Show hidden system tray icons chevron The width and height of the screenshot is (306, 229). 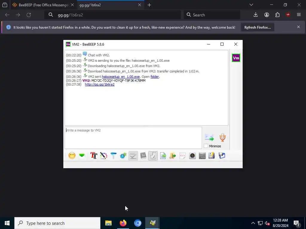[x=253, y=223]
